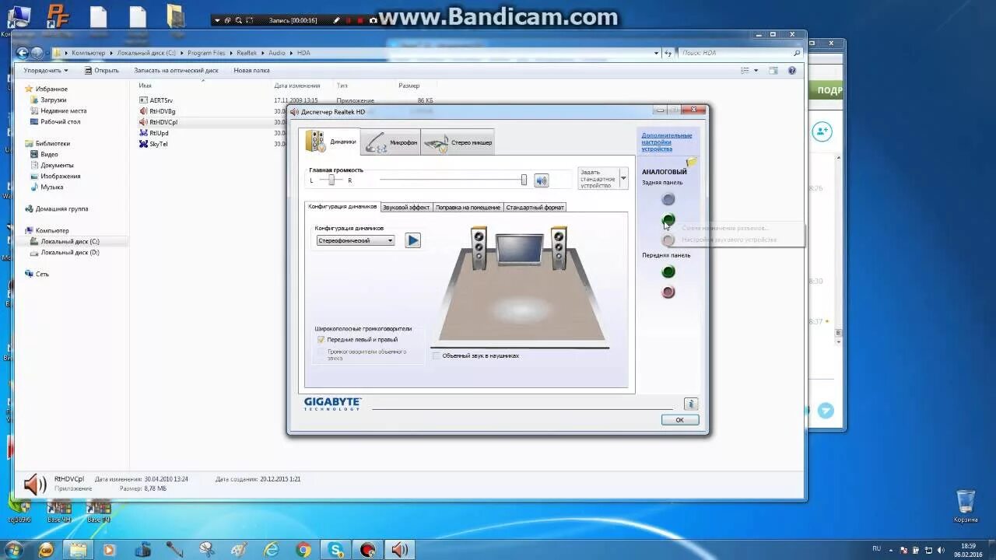Click L-R balance slider handle

331,180
